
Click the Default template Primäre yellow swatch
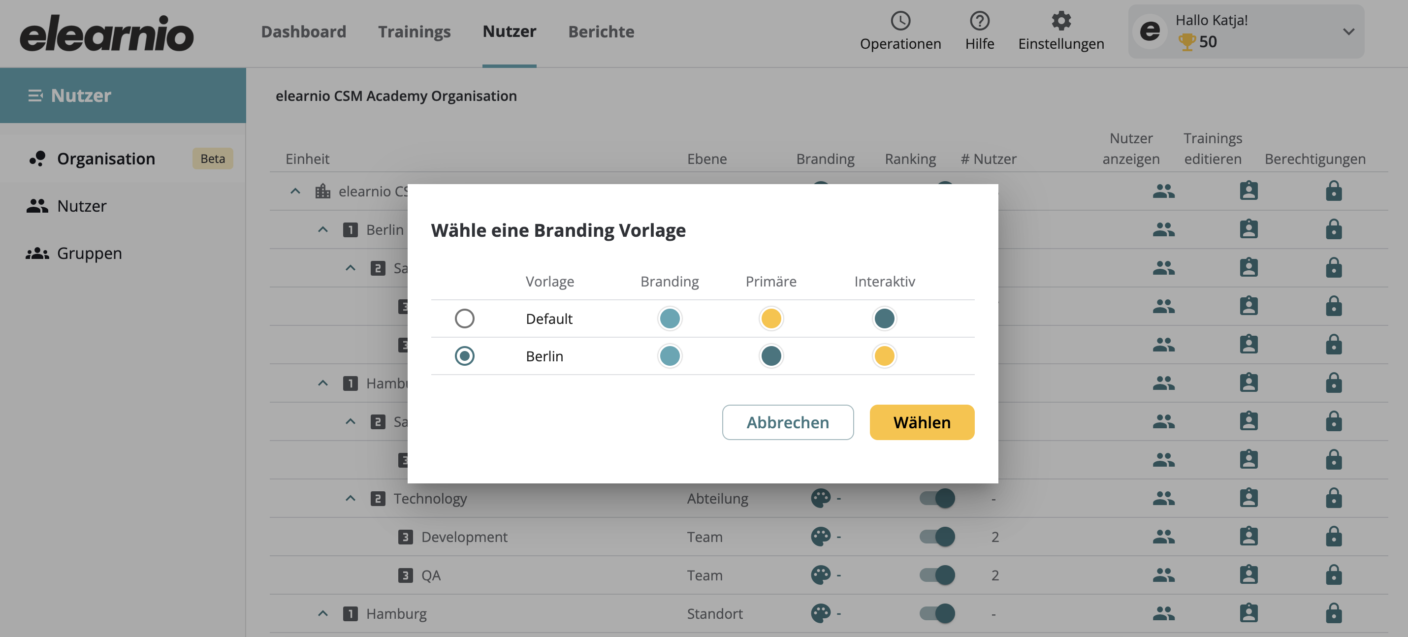770,318
